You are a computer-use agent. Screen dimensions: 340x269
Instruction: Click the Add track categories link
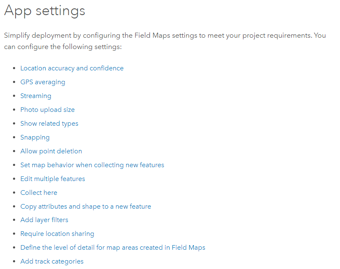point(52,261)
